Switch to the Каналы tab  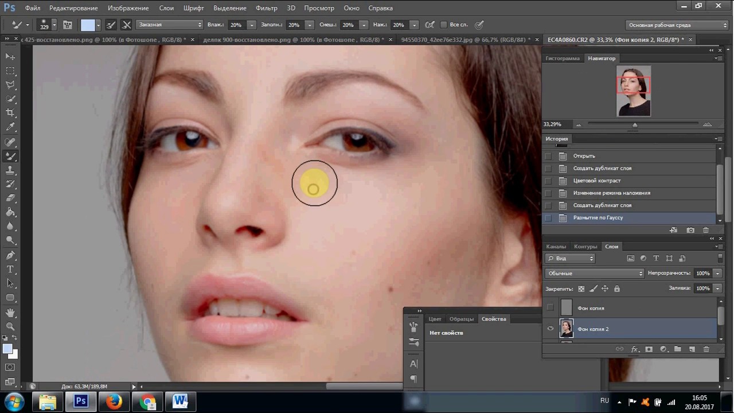[x=556, y=246]
